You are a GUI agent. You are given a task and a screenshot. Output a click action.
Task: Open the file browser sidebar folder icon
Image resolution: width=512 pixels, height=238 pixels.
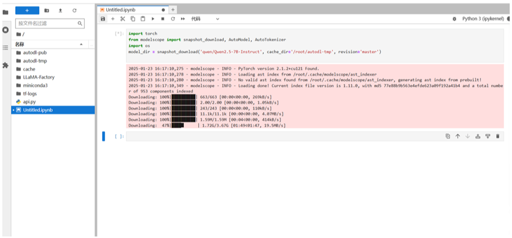5,12
